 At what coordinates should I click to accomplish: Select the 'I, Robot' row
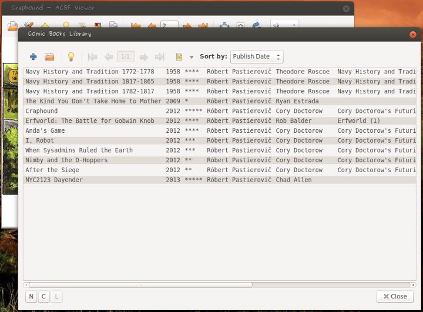click(x=220, y=140)
